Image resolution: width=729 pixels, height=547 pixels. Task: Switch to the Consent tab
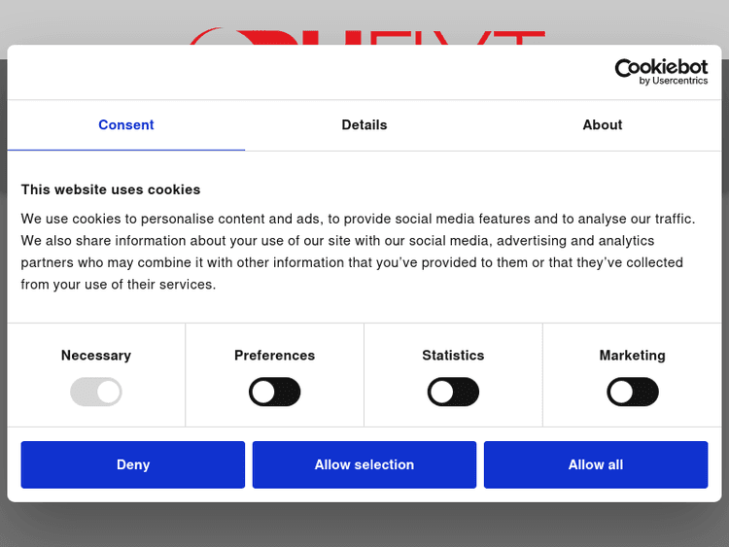[x=126, y=125]
